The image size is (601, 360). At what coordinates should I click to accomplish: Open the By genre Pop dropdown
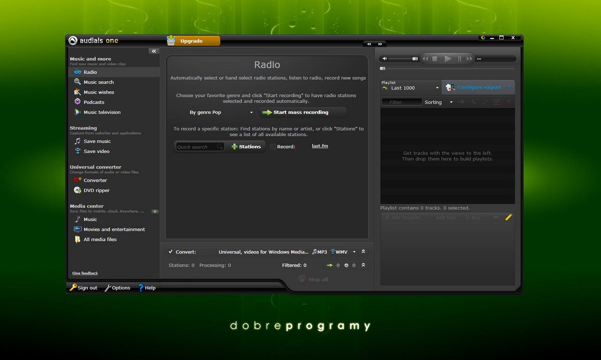coord(220,112)
